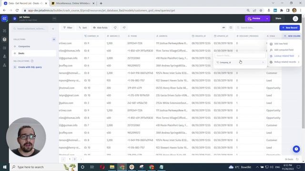The height and width of the screenshot is (171, 305).
Task: Click the updated_at column header
Action: click(224, 36)
